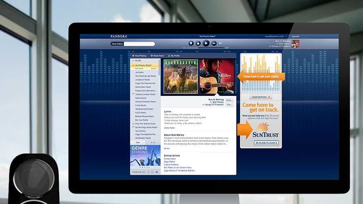363x204 pixels.
Task: Click the Share button
Action: tap(229, 100)
